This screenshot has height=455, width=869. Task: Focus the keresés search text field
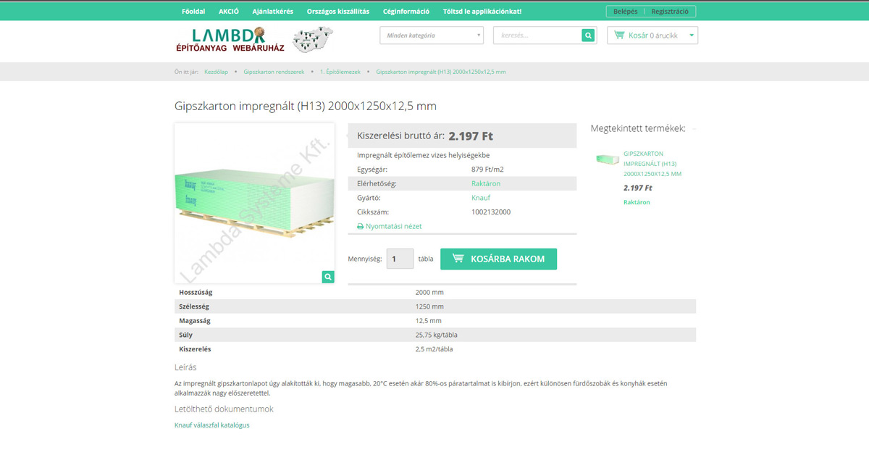click(x=537, y=36)
